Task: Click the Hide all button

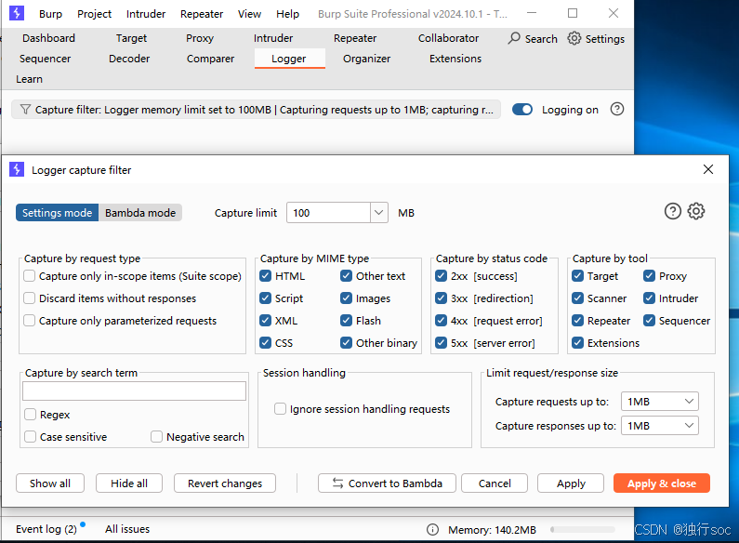Action: pyautogui.click(x=129, y=483)
